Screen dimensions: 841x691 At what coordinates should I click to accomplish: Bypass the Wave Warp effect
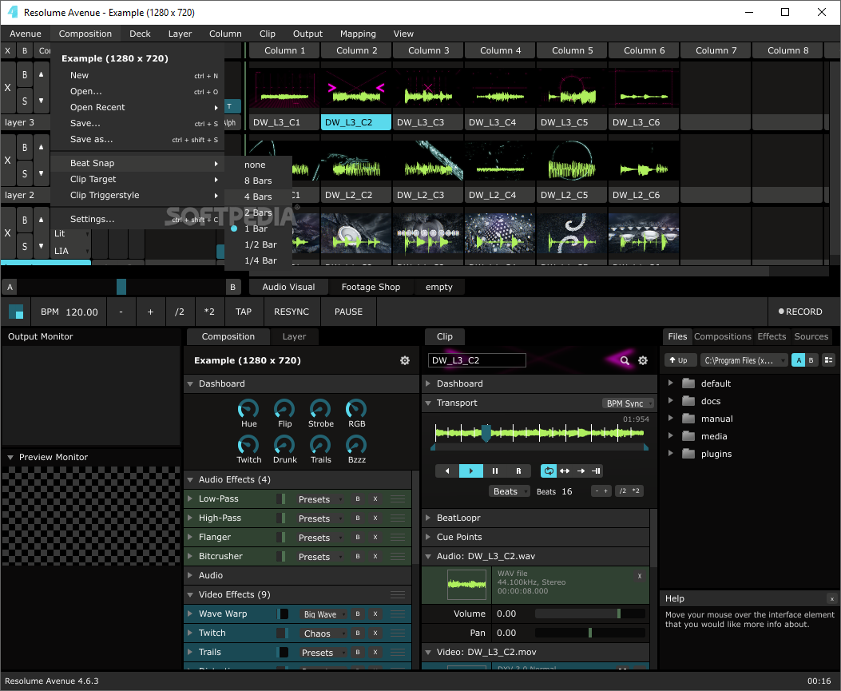(x=358, y=614)
